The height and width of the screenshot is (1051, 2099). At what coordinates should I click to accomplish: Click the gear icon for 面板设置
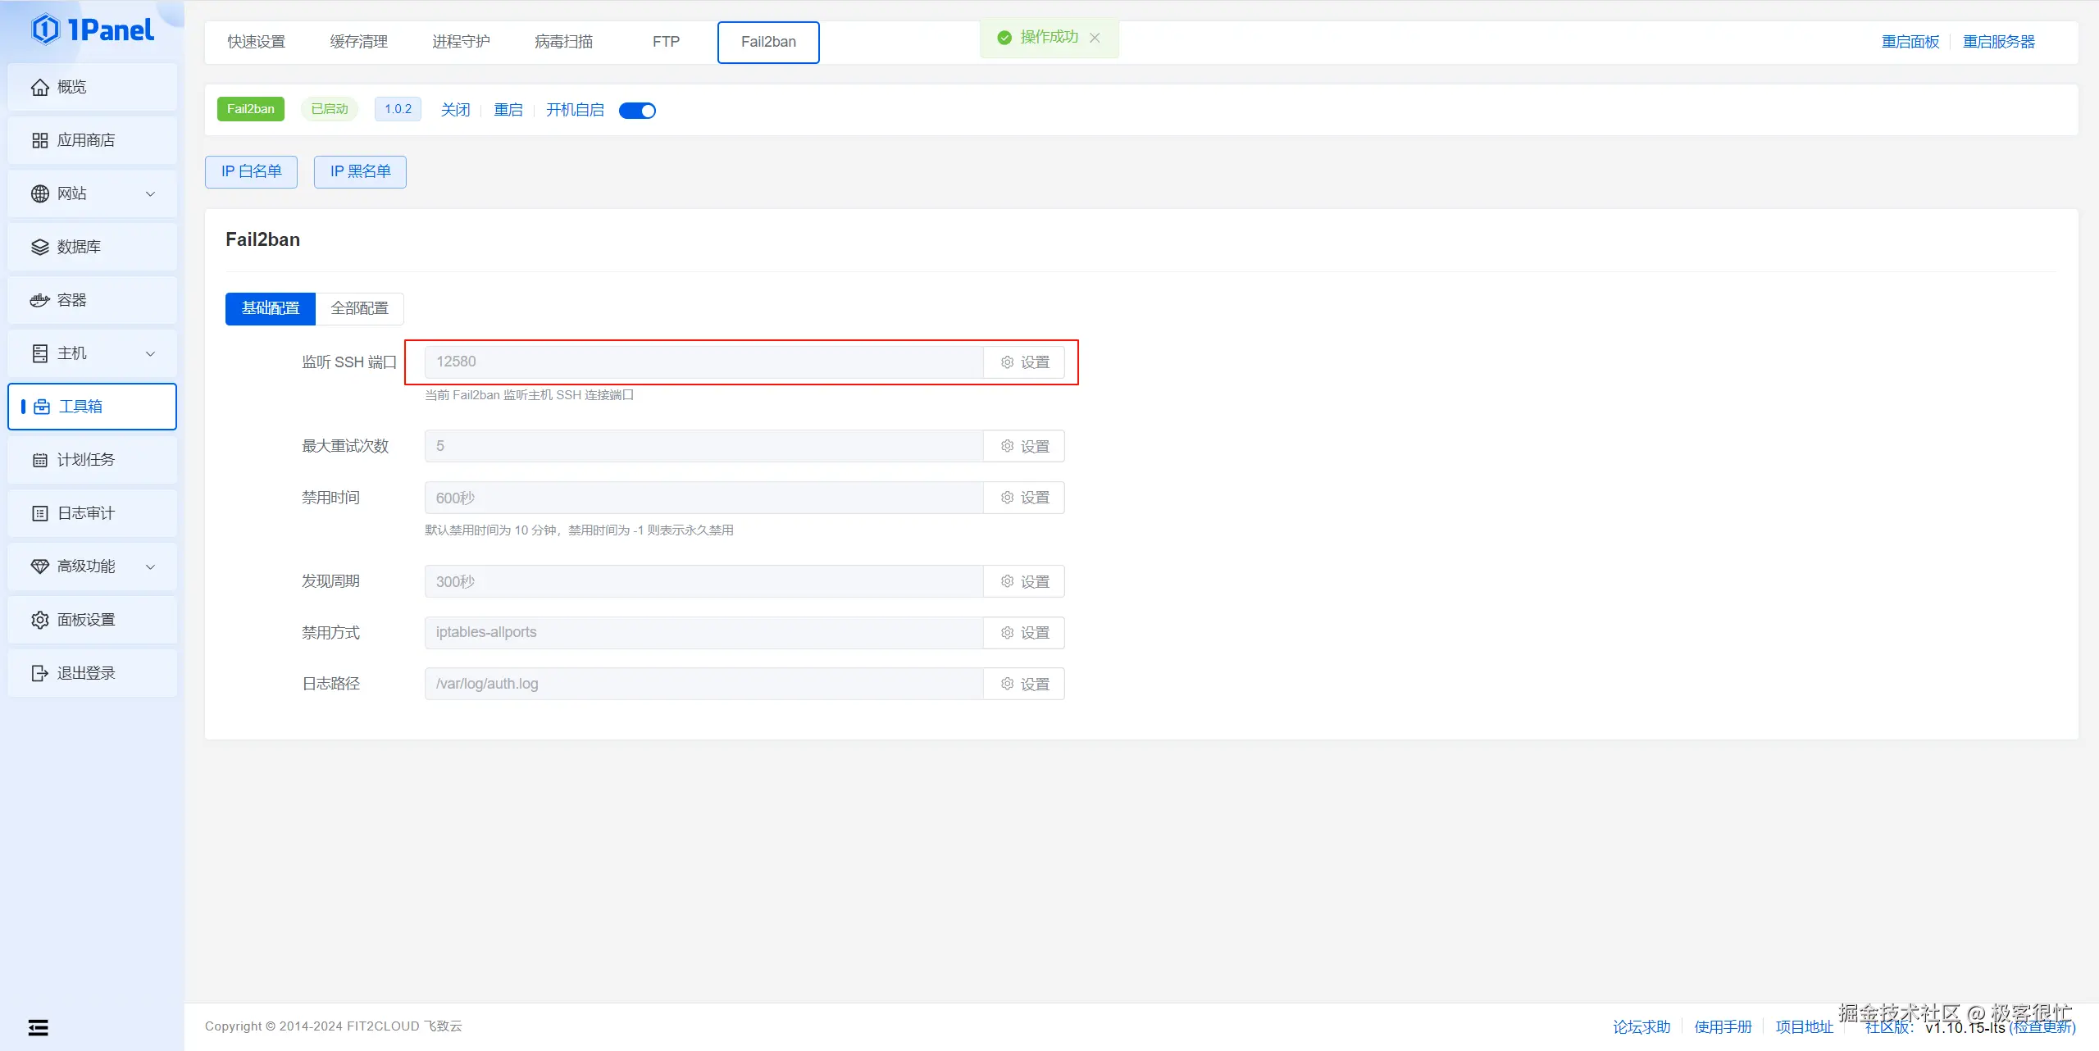[39, 620]
